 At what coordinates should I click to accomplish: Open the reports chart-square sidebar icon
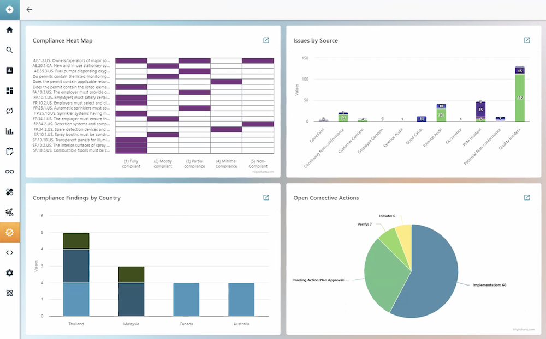point(9,70)
